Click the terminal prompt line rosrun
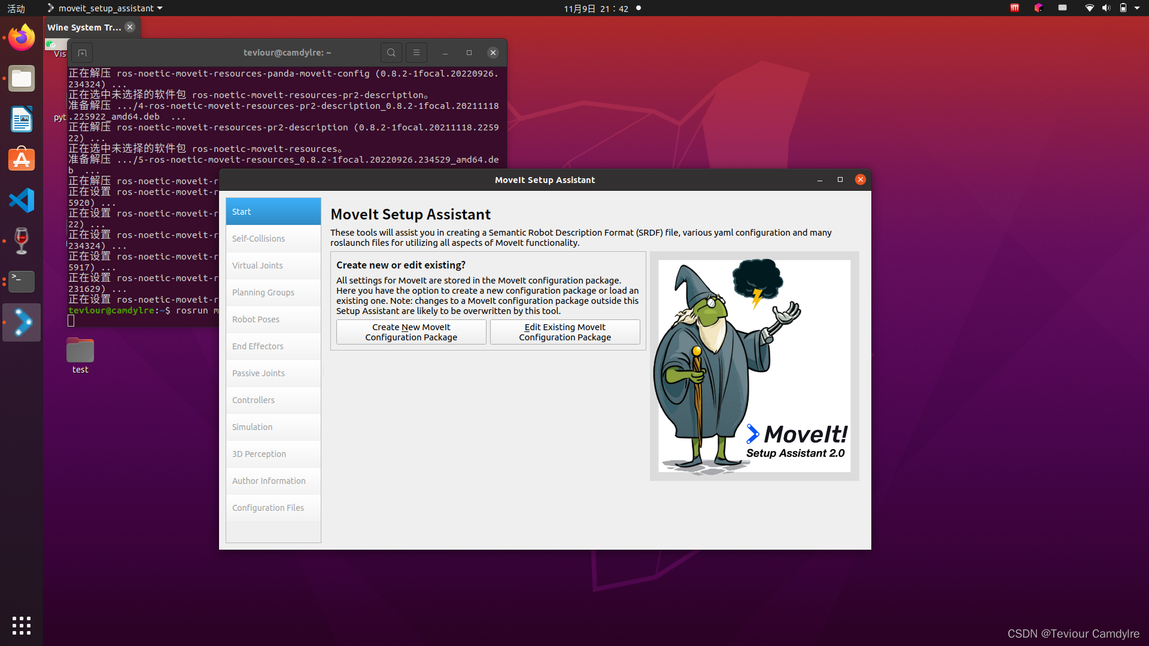Image resolution: width=1149 pixels, height=646 pixels. tap(144, 310)
